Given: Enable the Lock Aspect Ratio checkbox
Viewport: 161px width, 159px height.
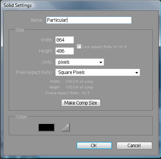Looking at the screenshot, I should [x=79, y=47].
